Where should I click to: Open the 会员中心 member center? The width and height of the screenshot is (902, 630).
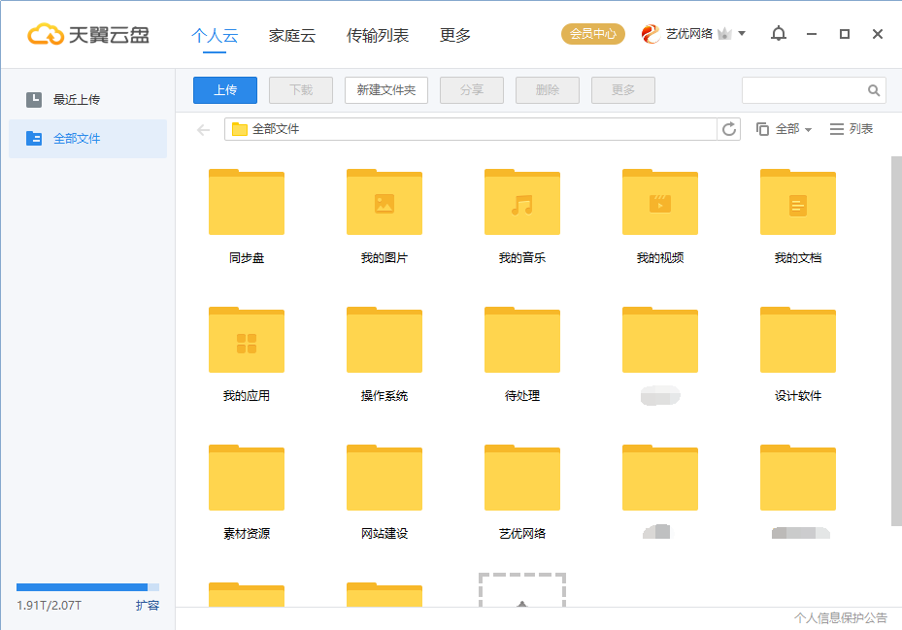[593, 33]
